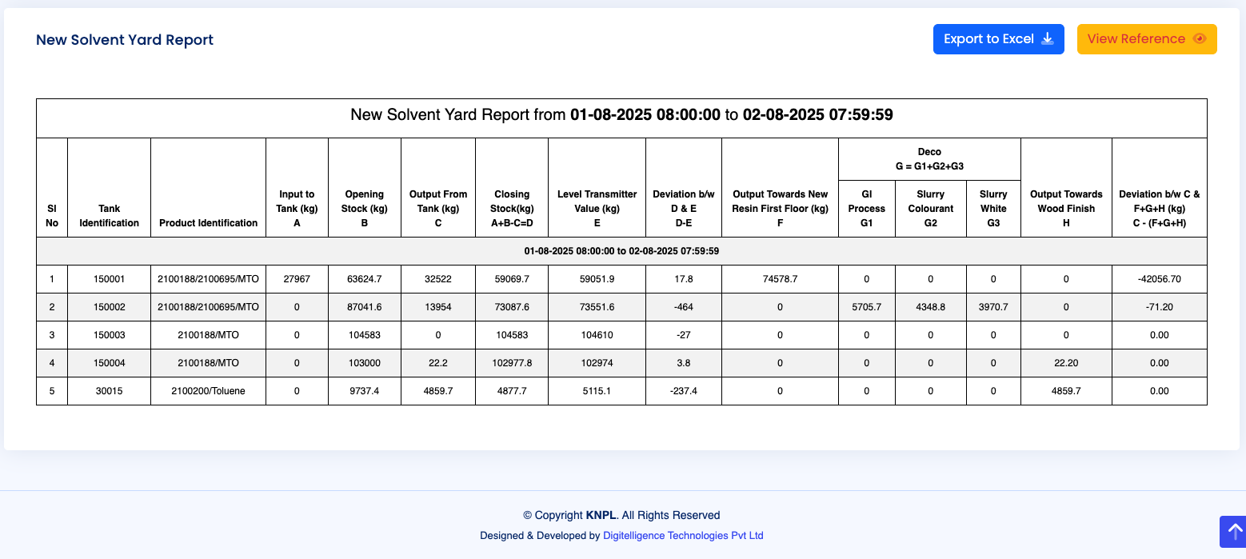This screenshot has width=1246, height=559.
Task: Click the New Solvent Yard Report heading
Action: pyautogui.click(x=124, y=39)
